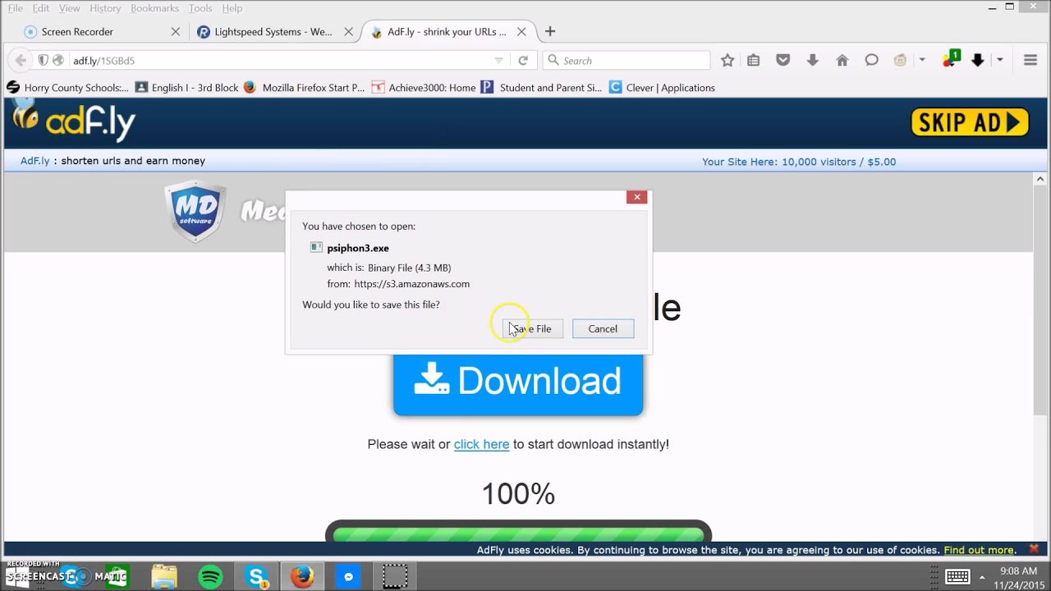The height and width of the screenshot is (591, 1051).
Task: Open File Explorer from the taskbar
Action: pos(164,576)
